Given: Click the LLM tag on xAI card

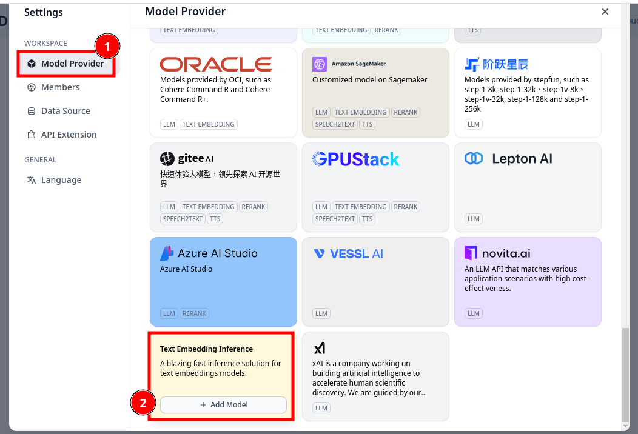Looking at the screenshot, I should click(321, 408).
